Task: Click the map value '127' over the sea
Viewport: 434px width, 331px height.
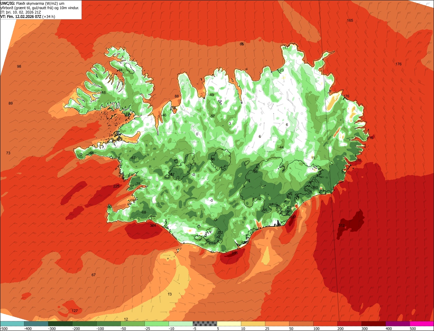Action: click(75, 311)
